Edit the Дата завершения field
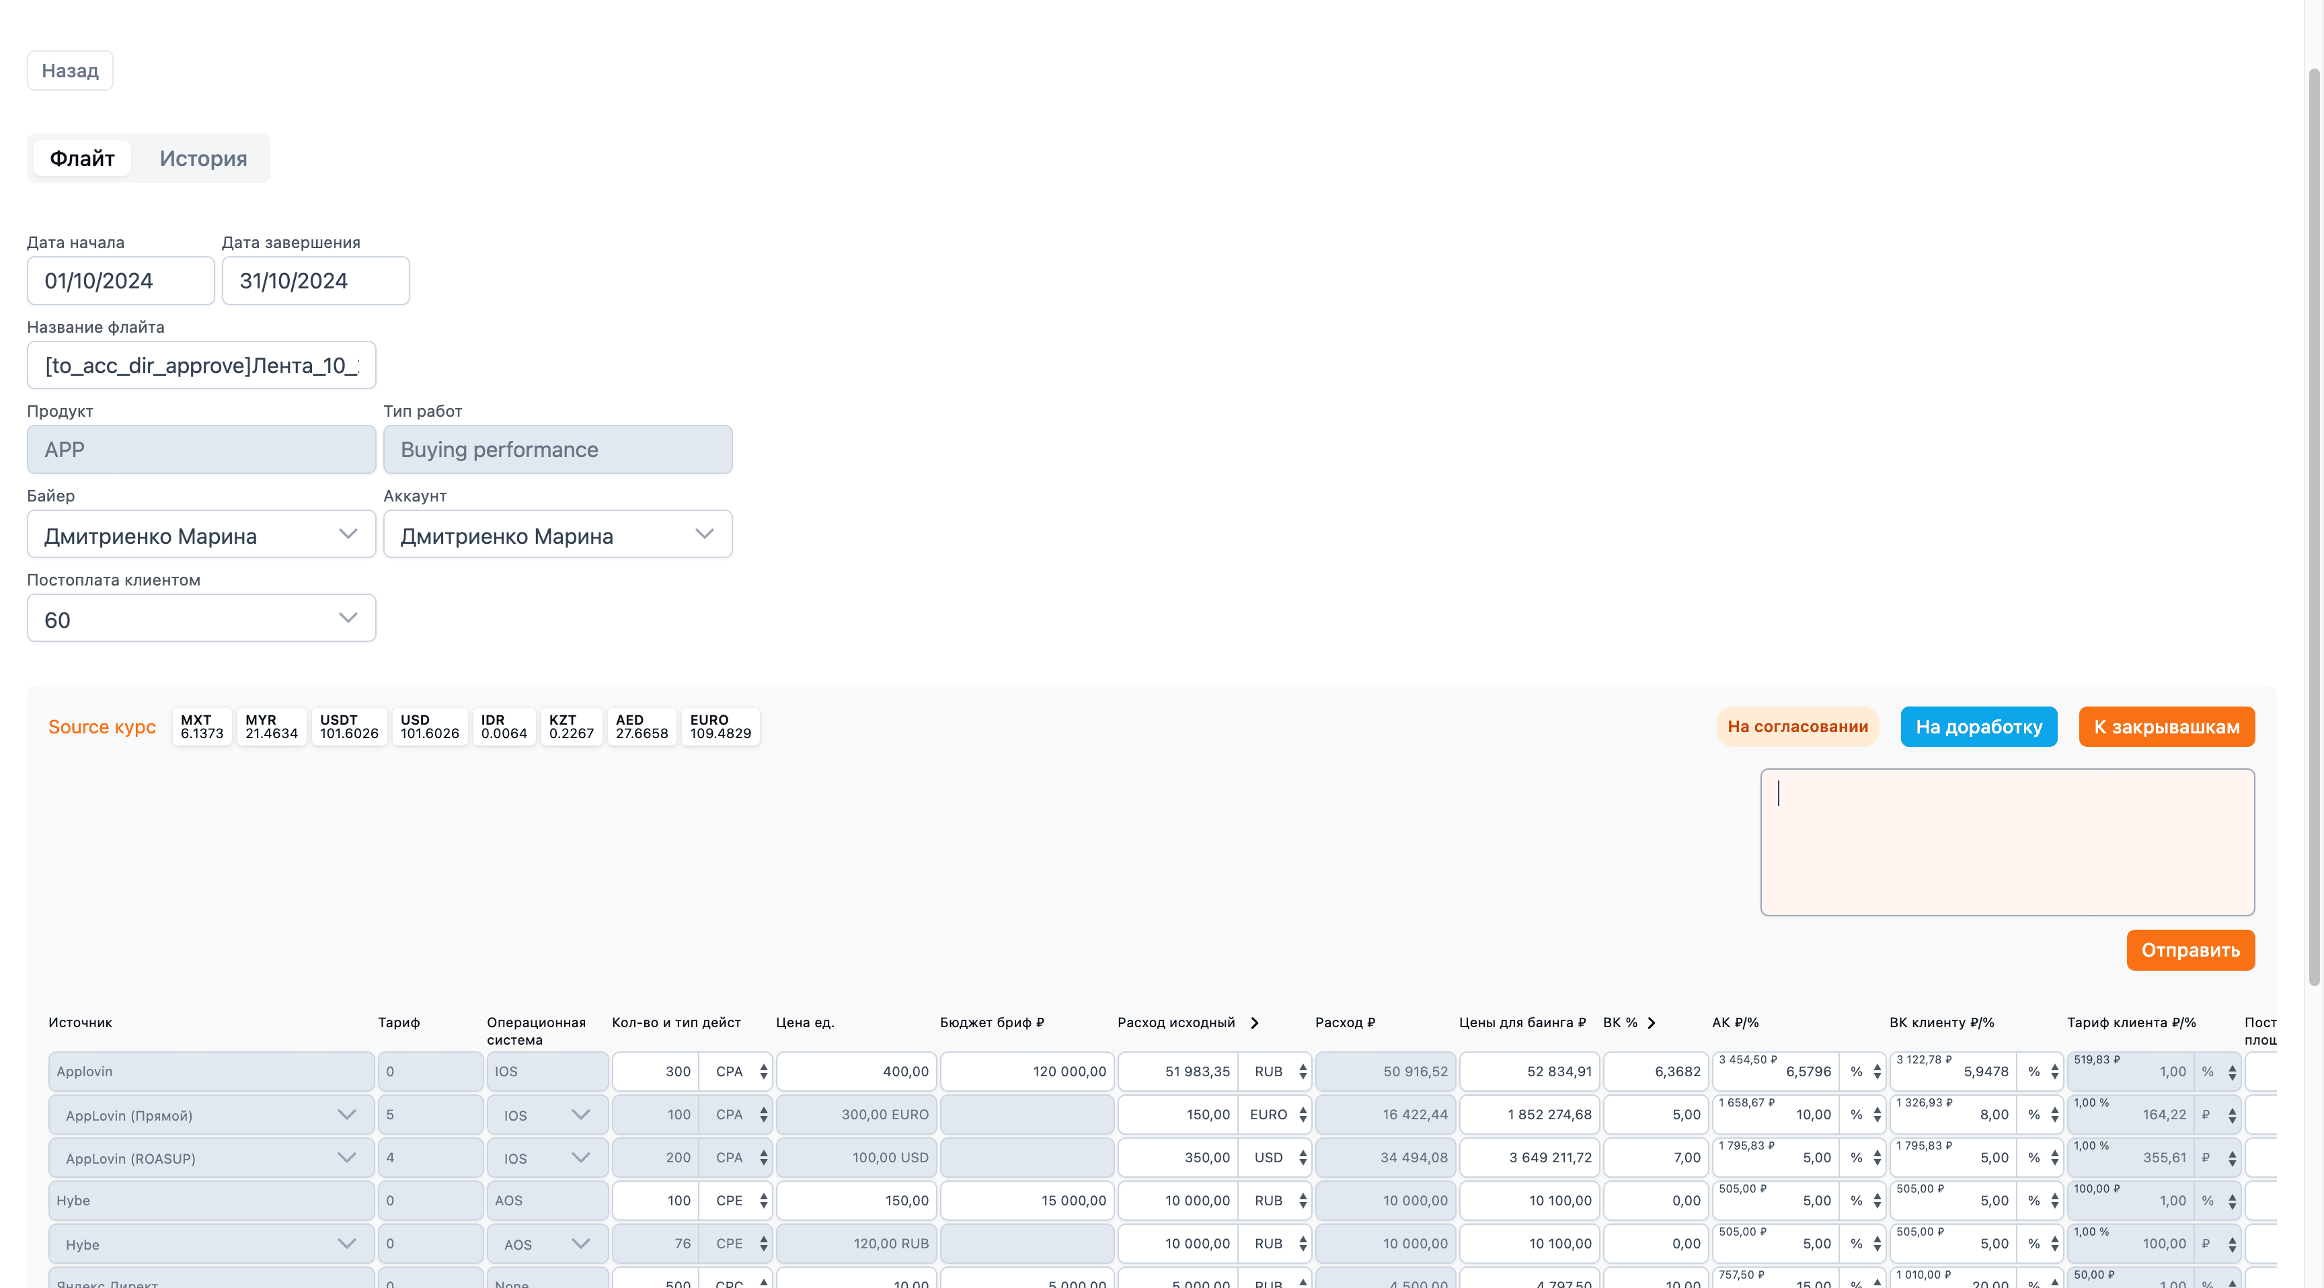This screenshot has height=1288, width=2324. point(316,280)
